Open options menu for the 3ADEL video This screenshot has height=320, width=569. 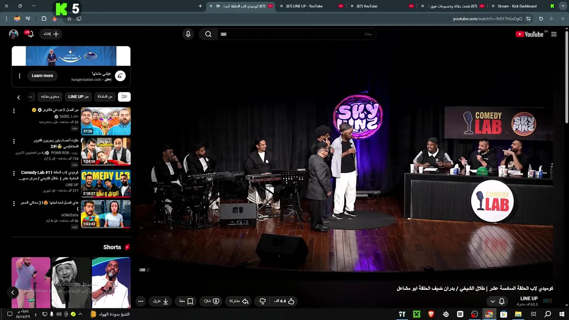click(x=14, y=110)
